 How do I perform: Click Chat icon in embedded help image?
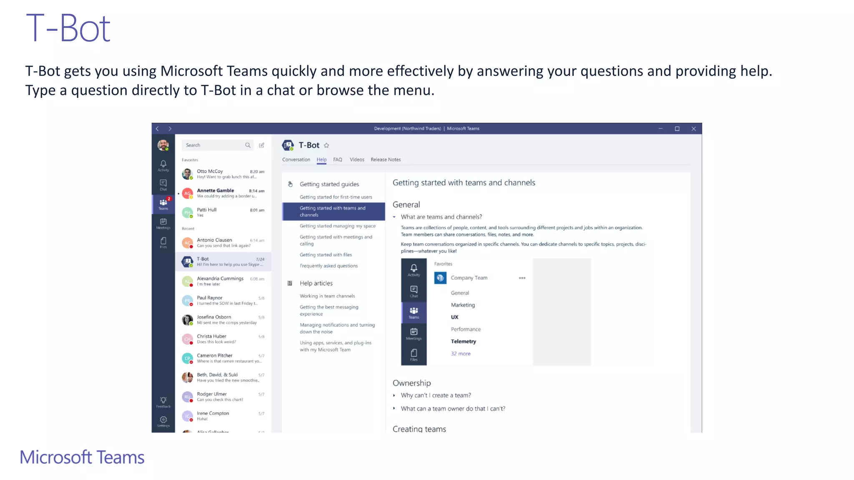[x=414, y=291]
